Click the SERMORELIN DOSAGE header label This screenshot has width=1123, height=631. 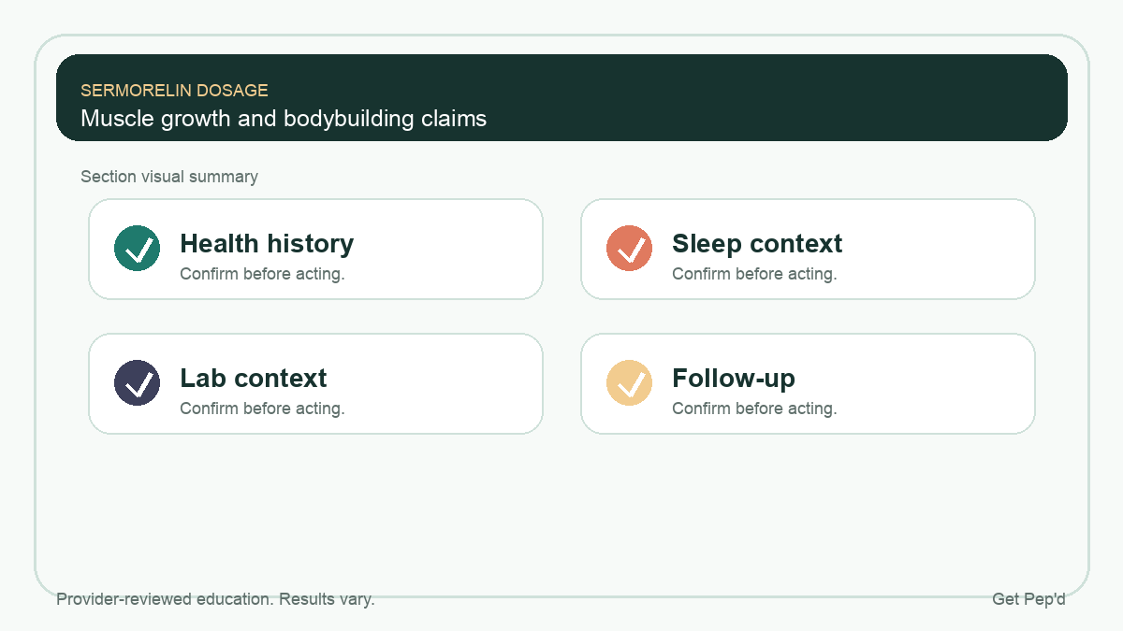174,91
